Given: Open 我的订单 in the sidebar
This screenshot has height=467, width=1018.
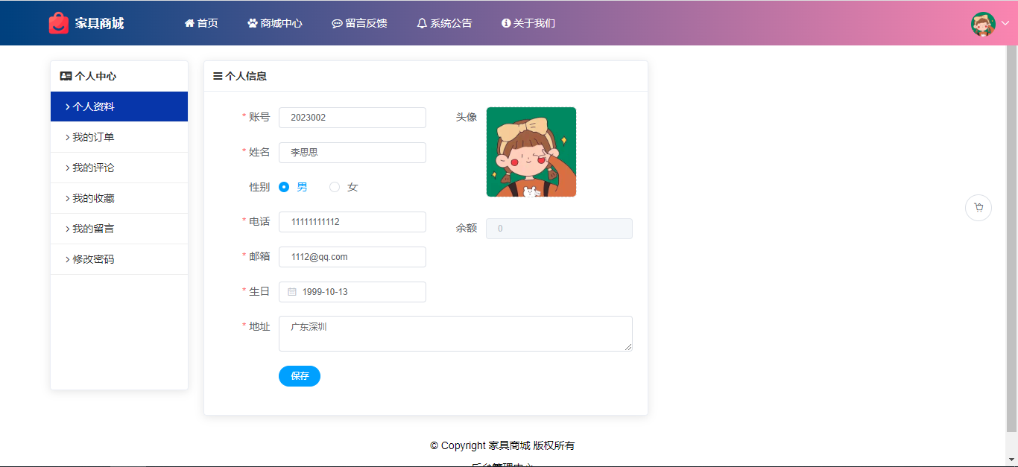Looking at the screenshot, I should [x=119, y=137].
